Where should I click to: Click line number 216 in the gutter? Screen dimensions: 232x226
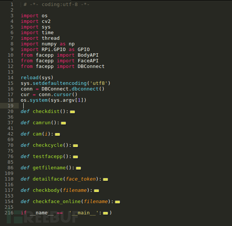point(9,213)
